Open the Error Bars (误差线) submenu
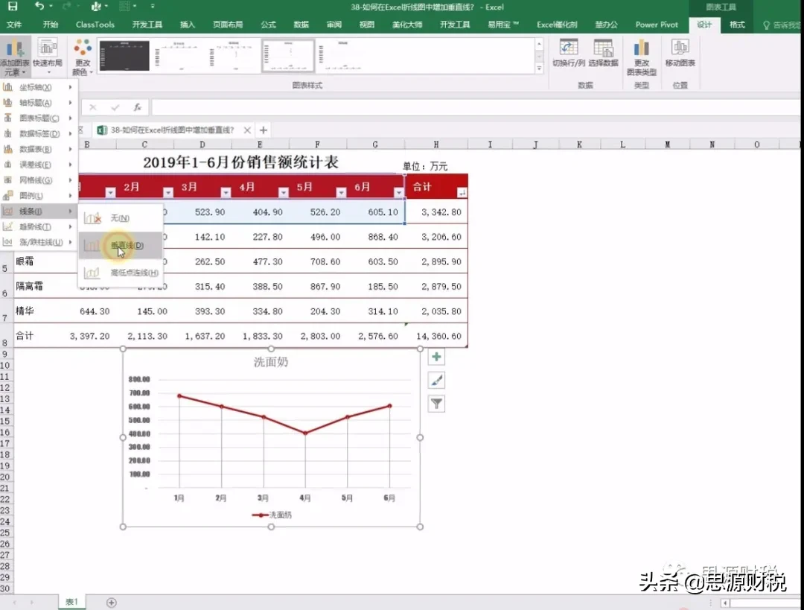Screen dimensions: 804x610 pos(38,165)
